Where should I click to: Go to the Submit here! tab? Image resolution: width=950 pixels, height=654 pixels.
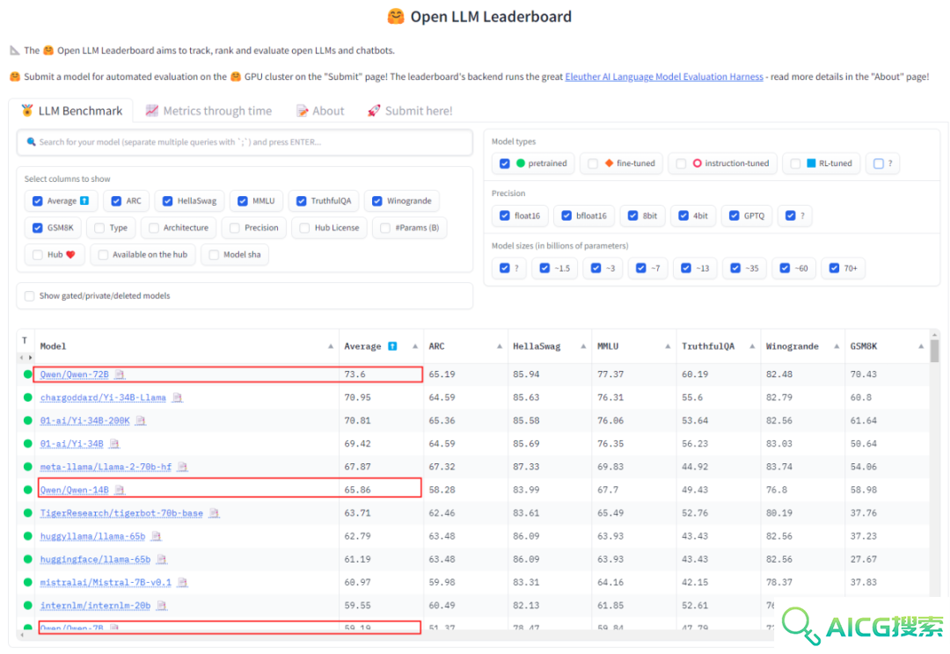(410, 111)
